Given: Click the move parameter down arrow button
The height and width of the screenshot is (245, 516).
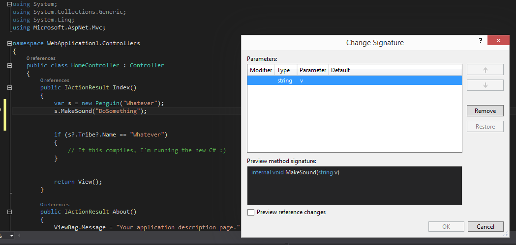Looking at the screenshot, I should tap(485, 85).
